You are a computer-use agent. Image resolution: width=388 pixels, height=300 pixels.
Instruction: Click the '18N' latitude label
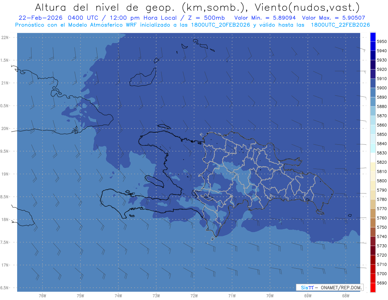coord(5,220)
